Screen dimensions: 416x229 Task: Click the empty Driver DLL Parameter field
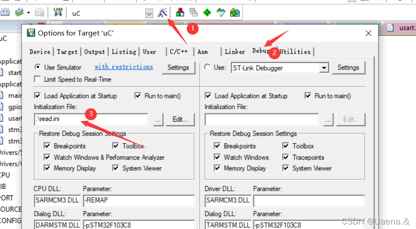[309, 201]
